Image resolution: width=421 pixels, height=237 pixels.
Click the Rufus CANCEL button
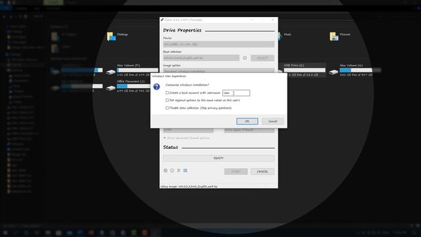point(262,171)
